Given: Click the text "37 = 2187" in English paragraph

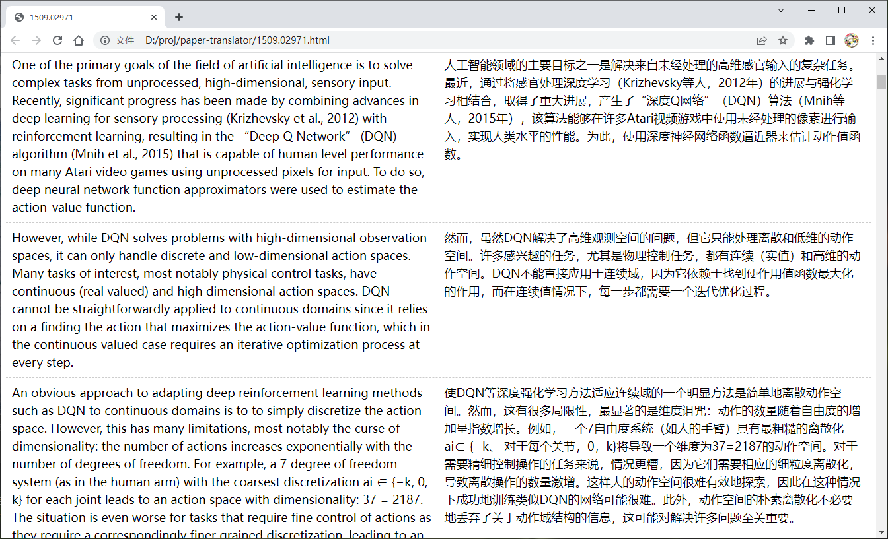Looking at the screenshot, I should click(x=392, y=500).
